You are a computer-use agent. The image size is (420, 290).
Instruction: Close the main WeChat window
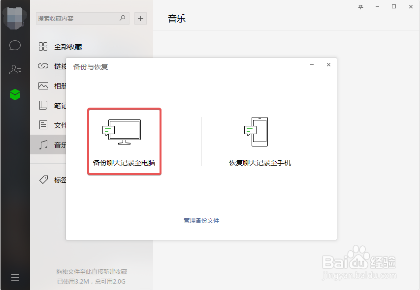[x=411, y=7]
